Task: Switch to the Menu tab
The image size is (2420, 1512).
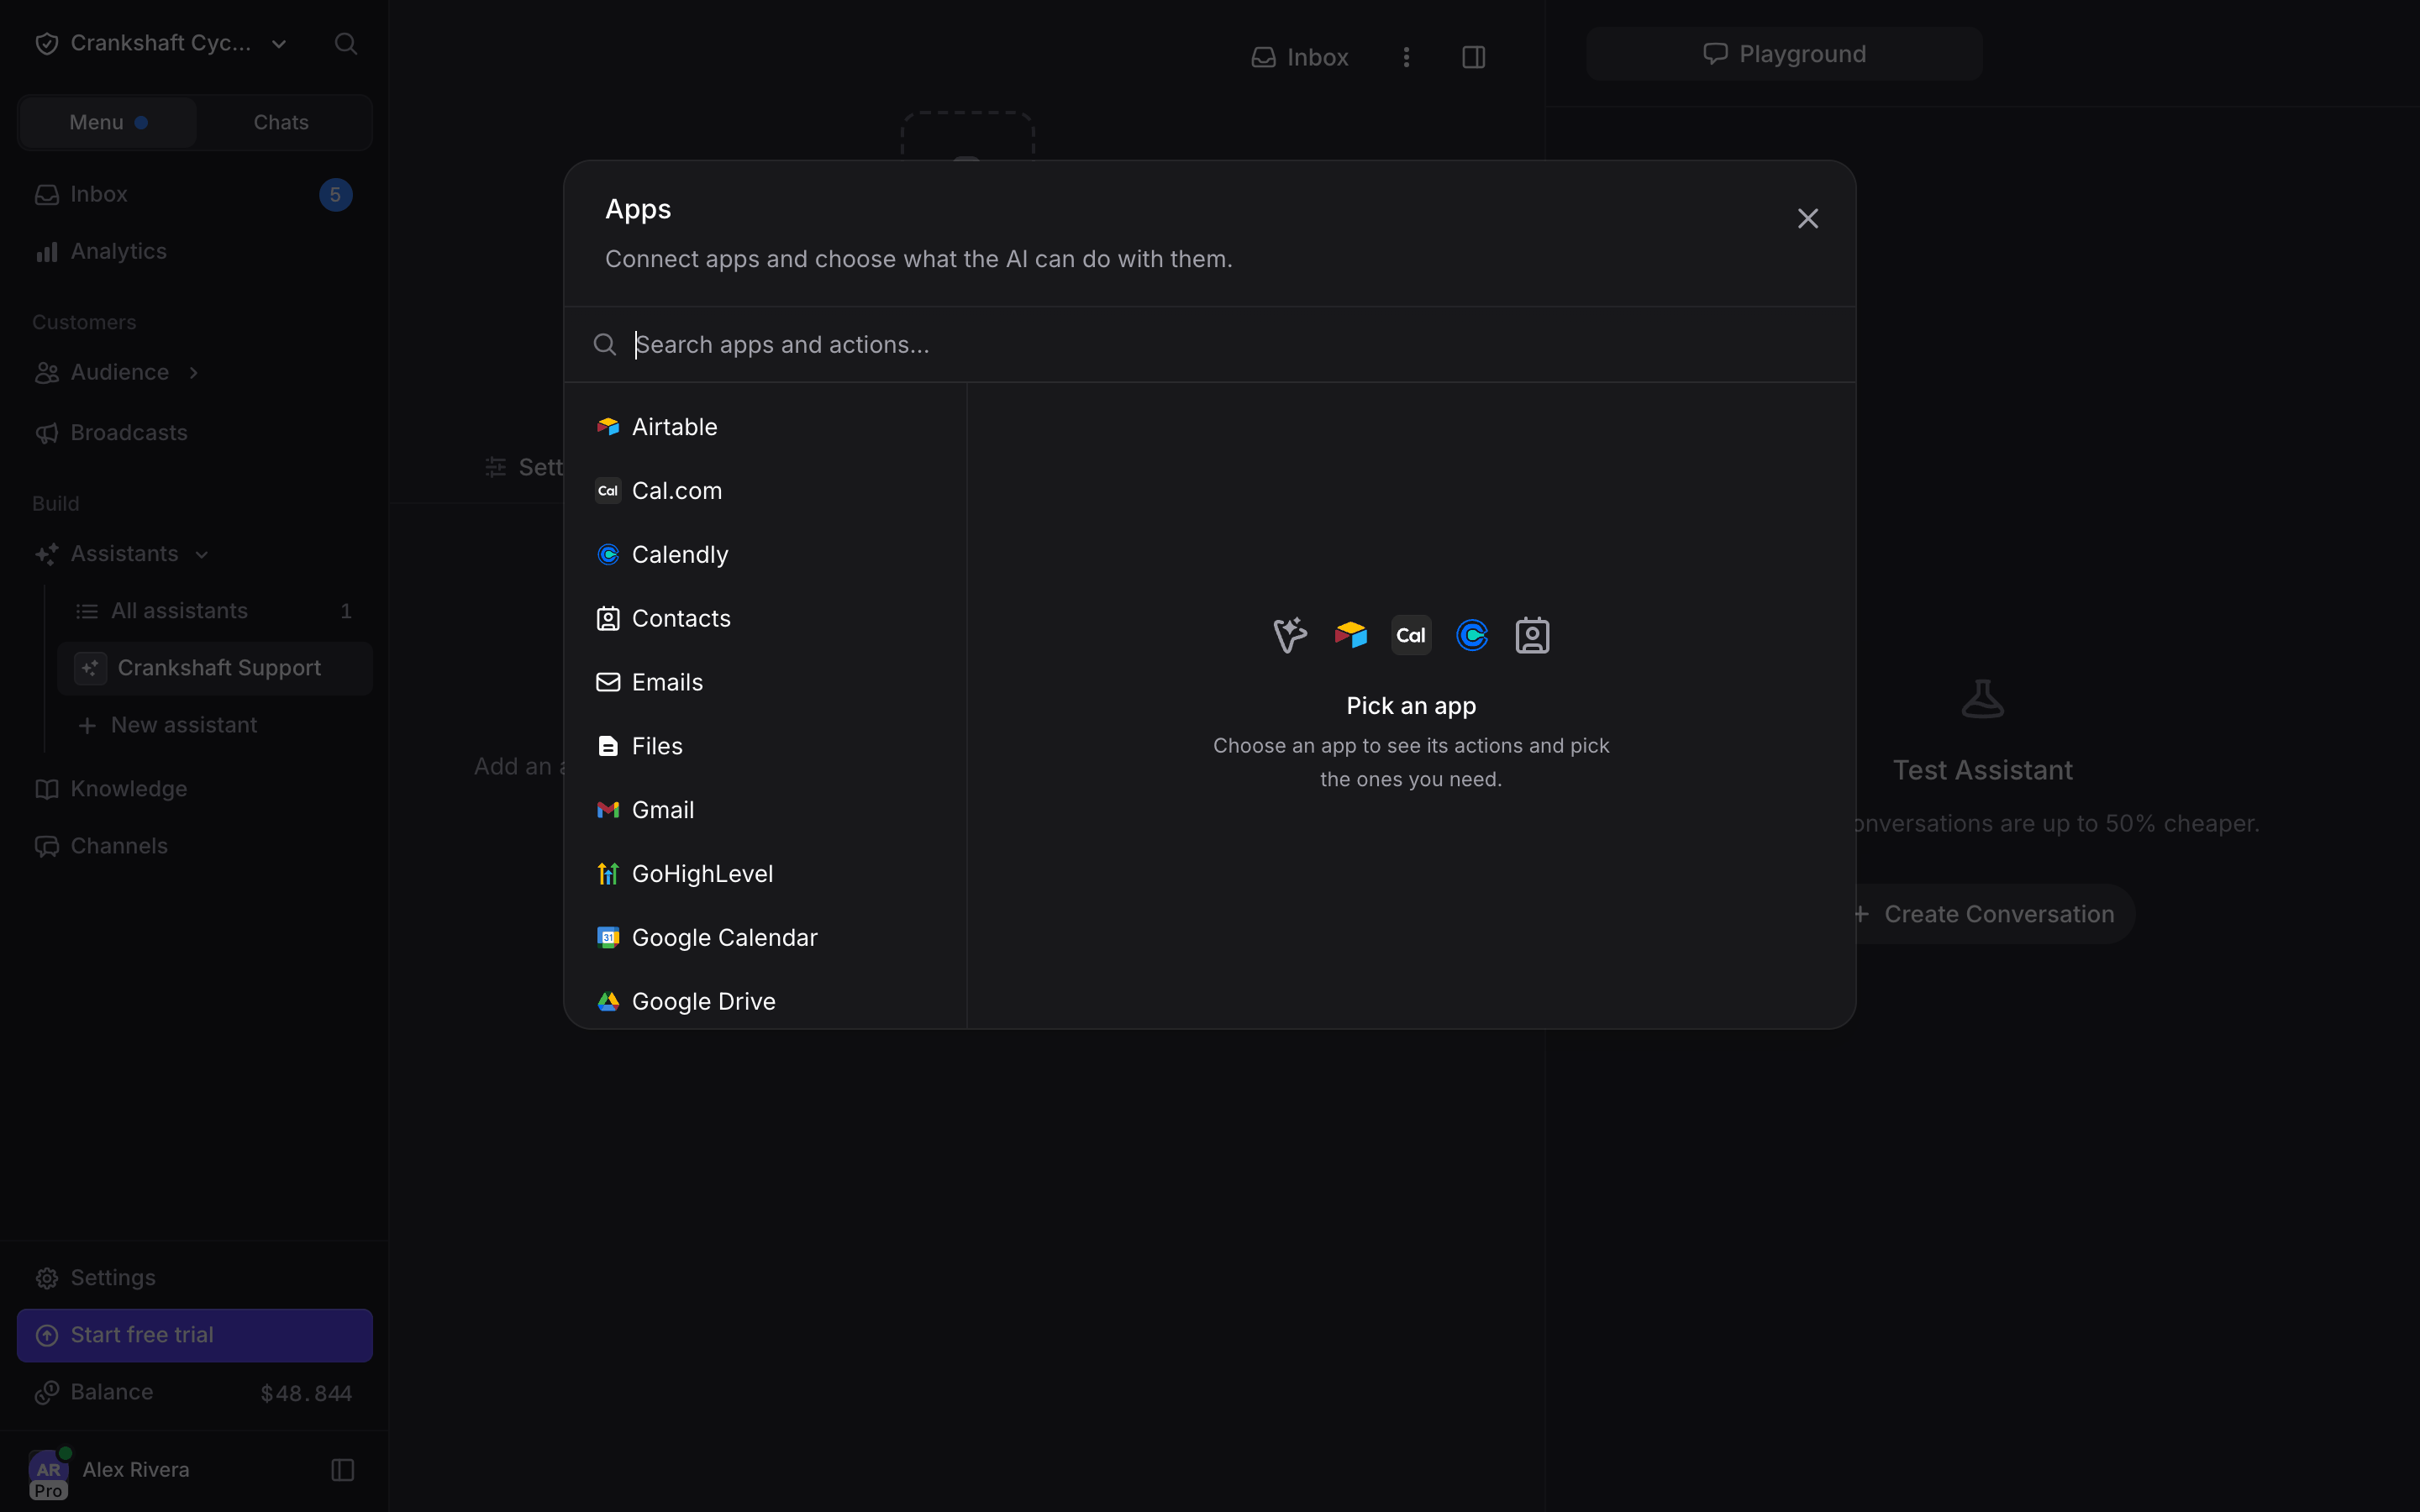Action: click(108, 123)
